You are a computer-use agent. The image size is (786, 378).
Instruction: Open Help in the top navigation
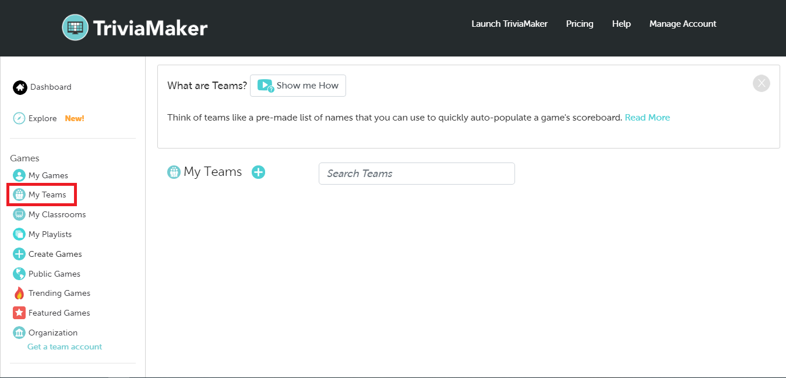click(621, 24)
